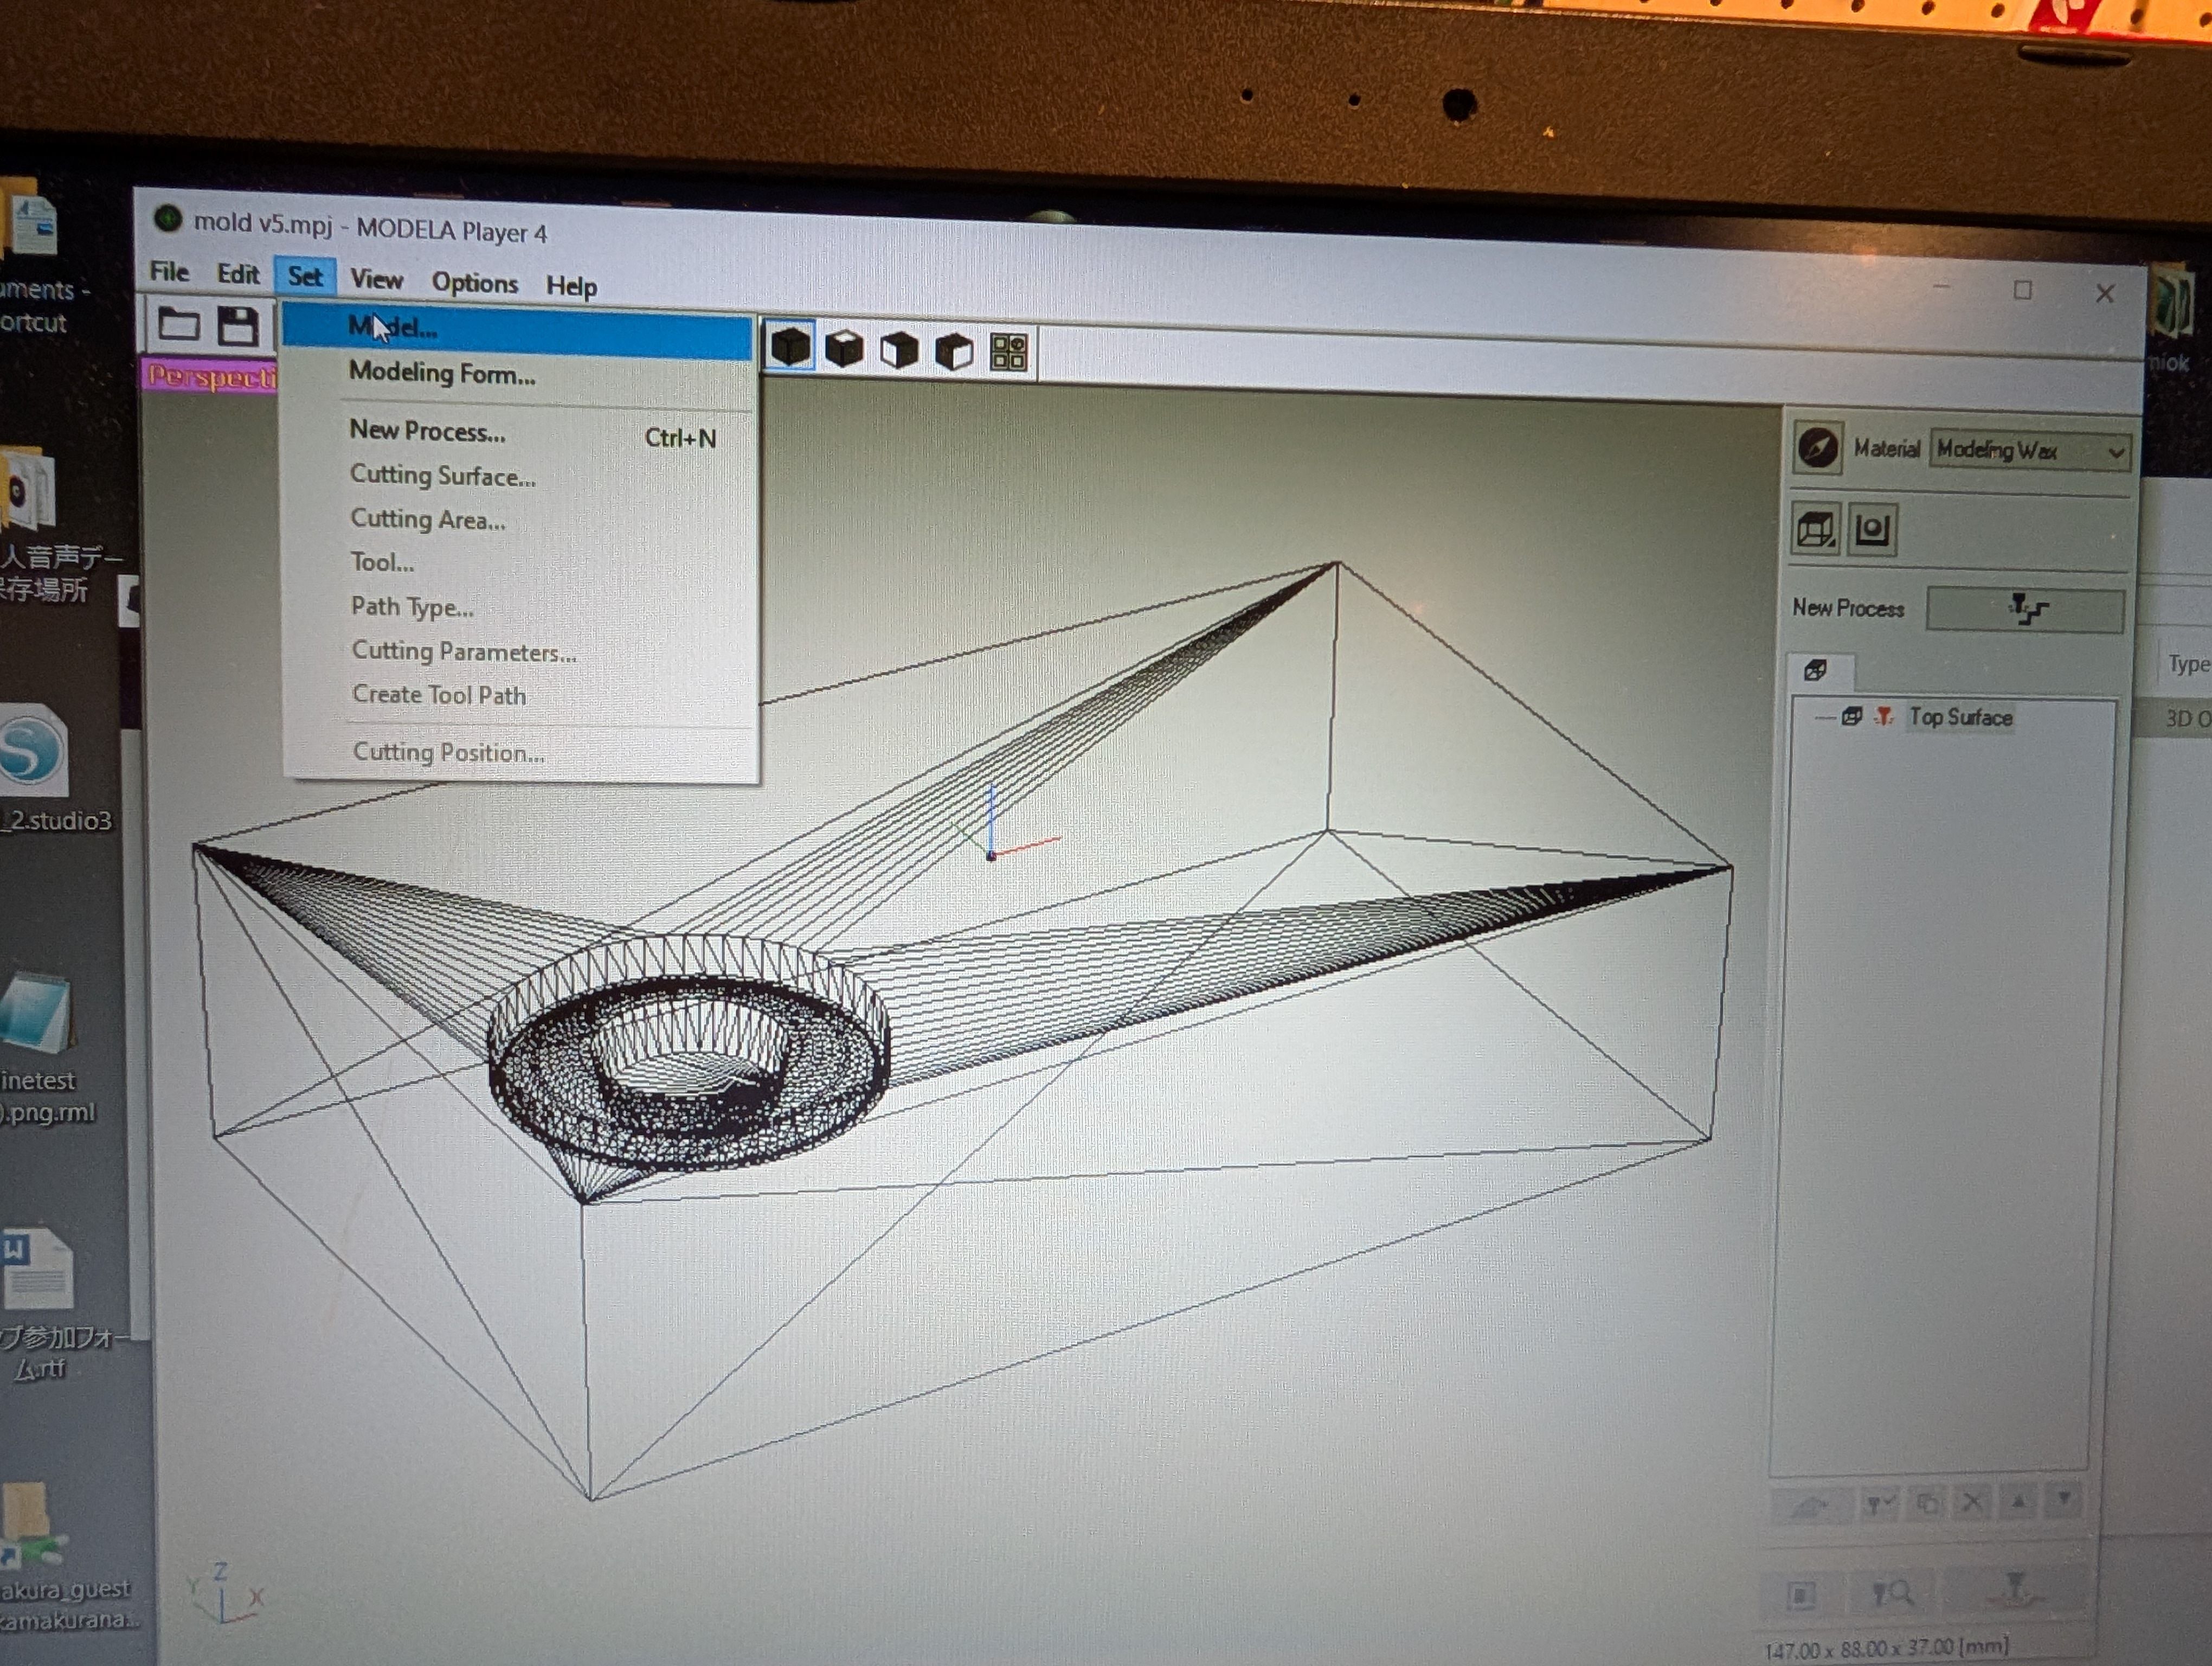This screenshot has width=2212, height=1666.
Task: Click the cutter with checkmark icon
Action: point(1880,1503)
